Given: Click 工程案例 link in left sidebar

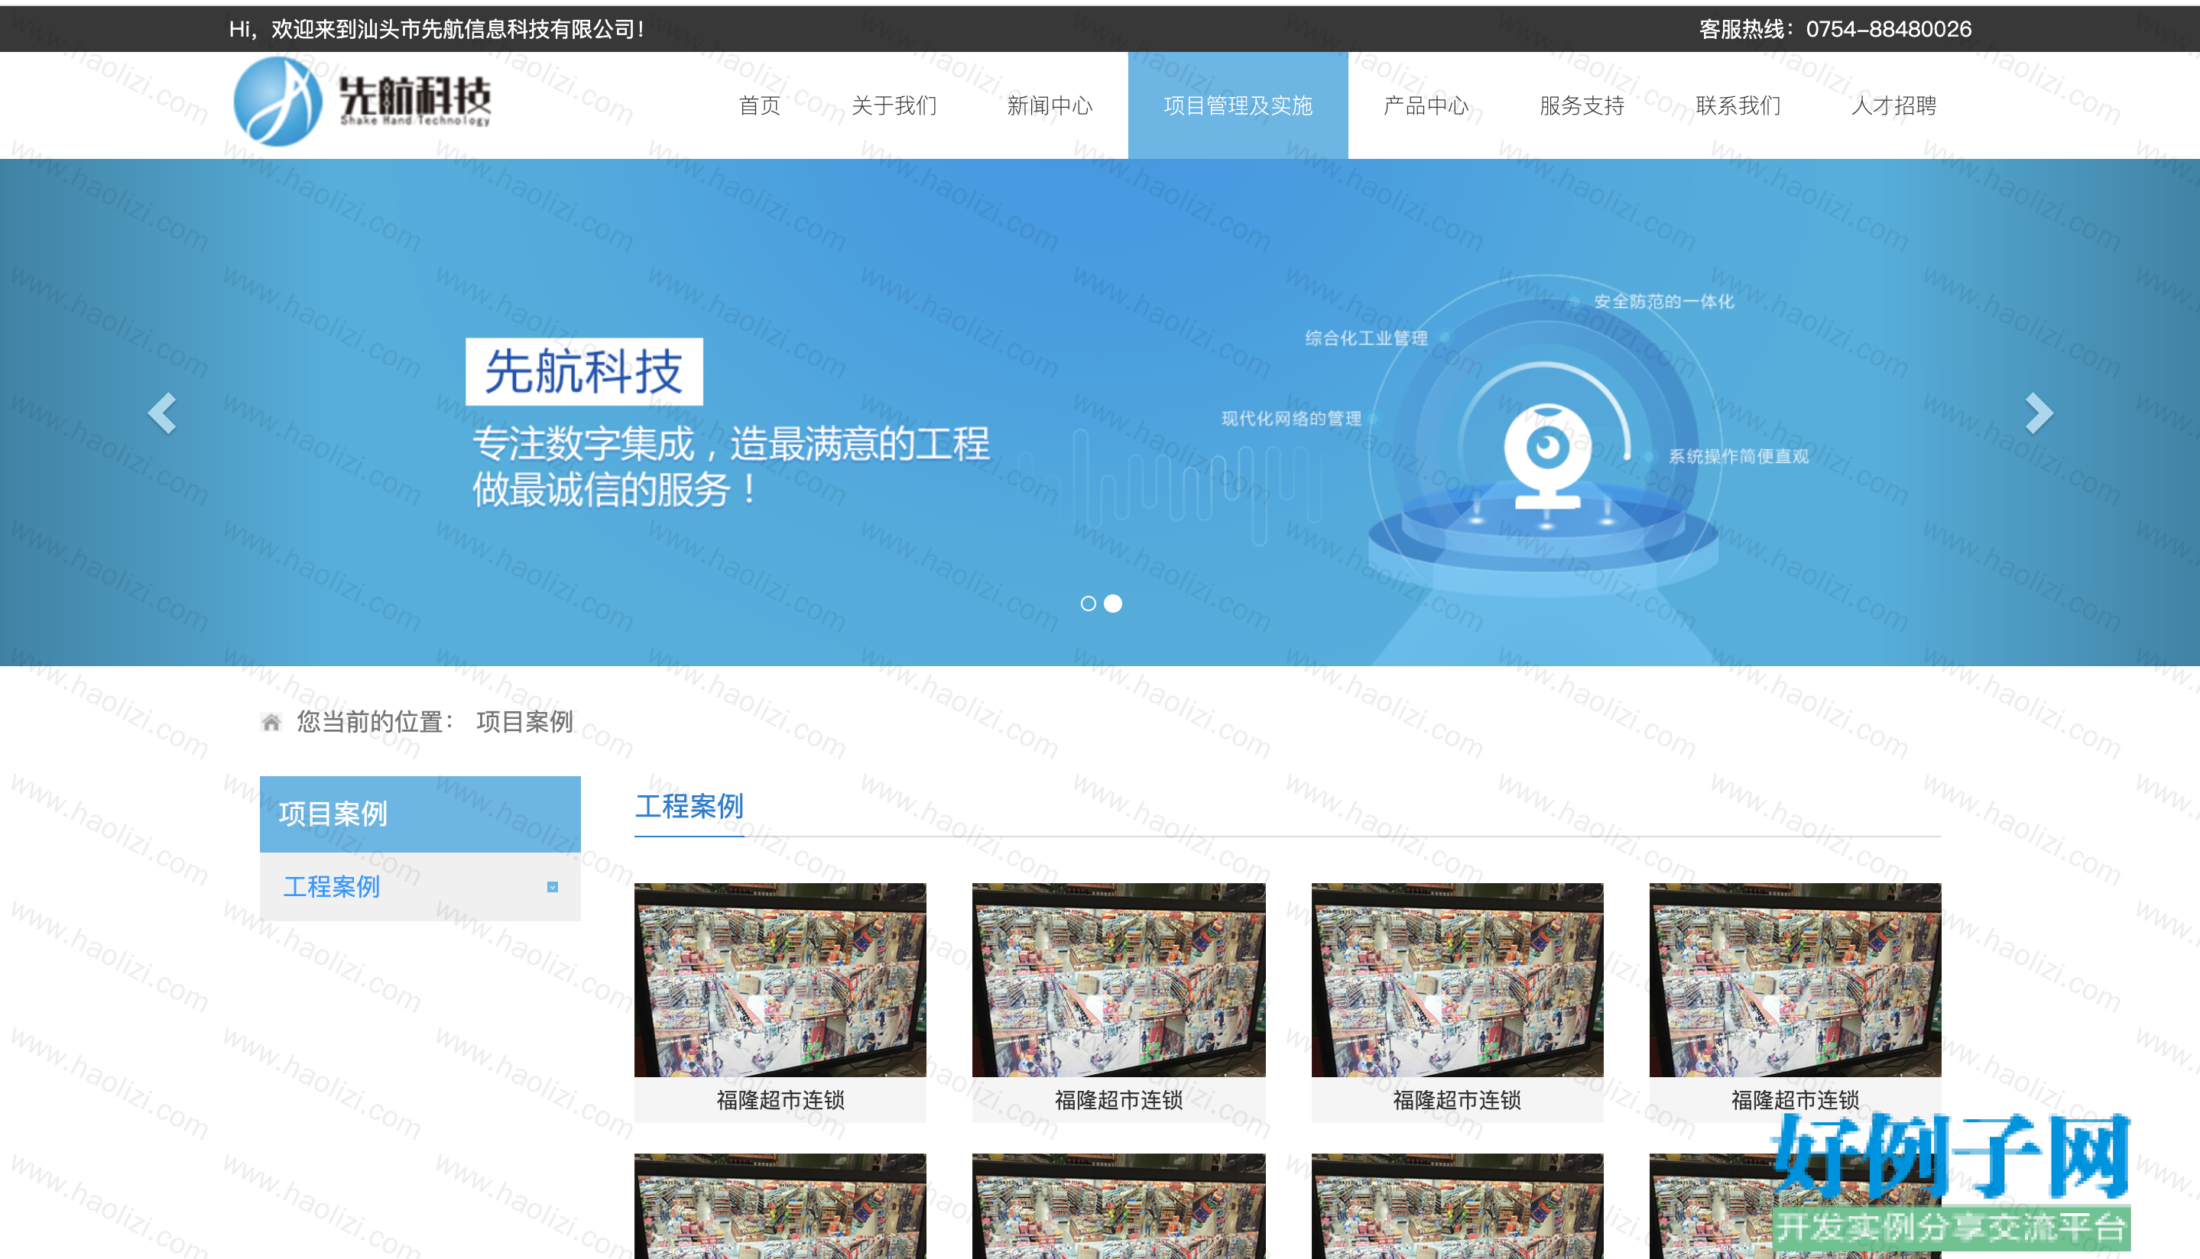Looking at the screenshot, I should (331, 887).
